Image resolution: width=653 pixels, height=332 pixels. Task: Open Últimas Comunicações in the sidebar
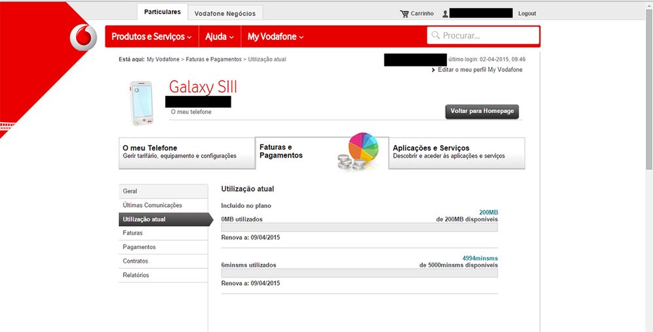[x=163, y=205]
